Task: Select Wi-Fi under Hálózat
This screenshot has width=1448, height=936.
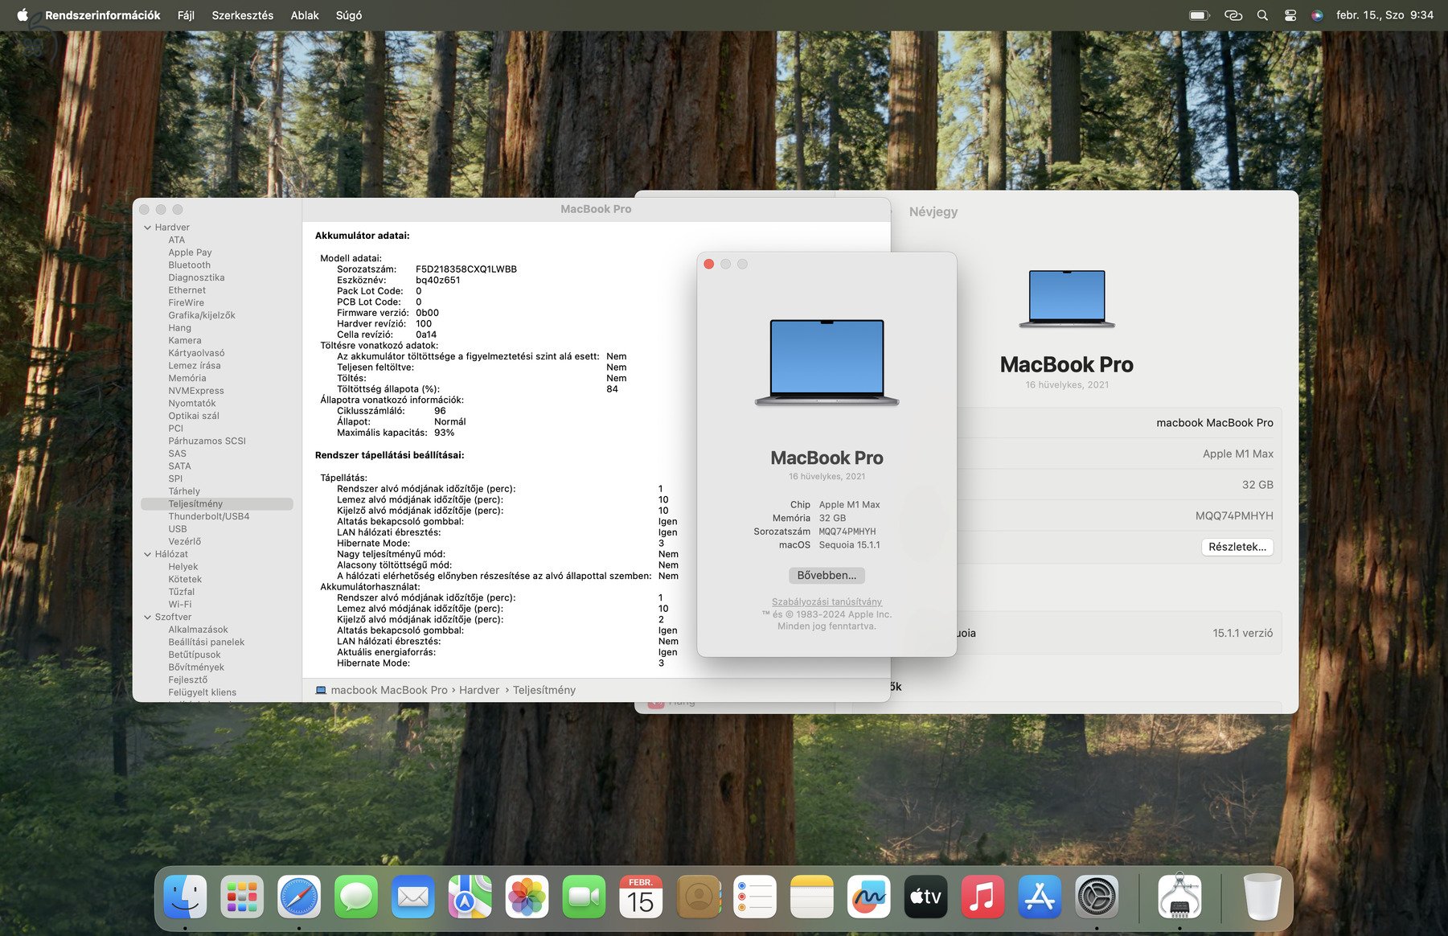Action: 180,605
